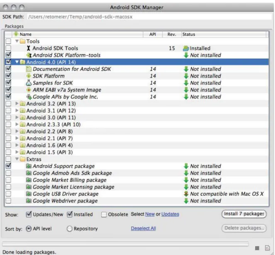Click the Updates selection link
The height and width of the screenshot is (255, 275).
(170, 214)
